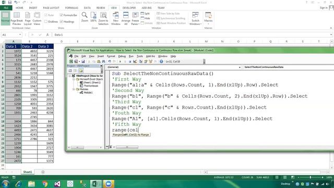Open Visual Studio from the taskbar
This screenshot has width=334, height=188.
[57, 184]
